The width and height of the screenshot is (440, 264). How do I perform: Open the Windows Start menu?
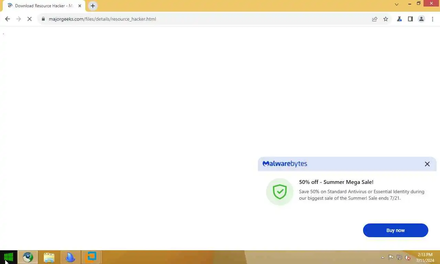tap(9, 257)
